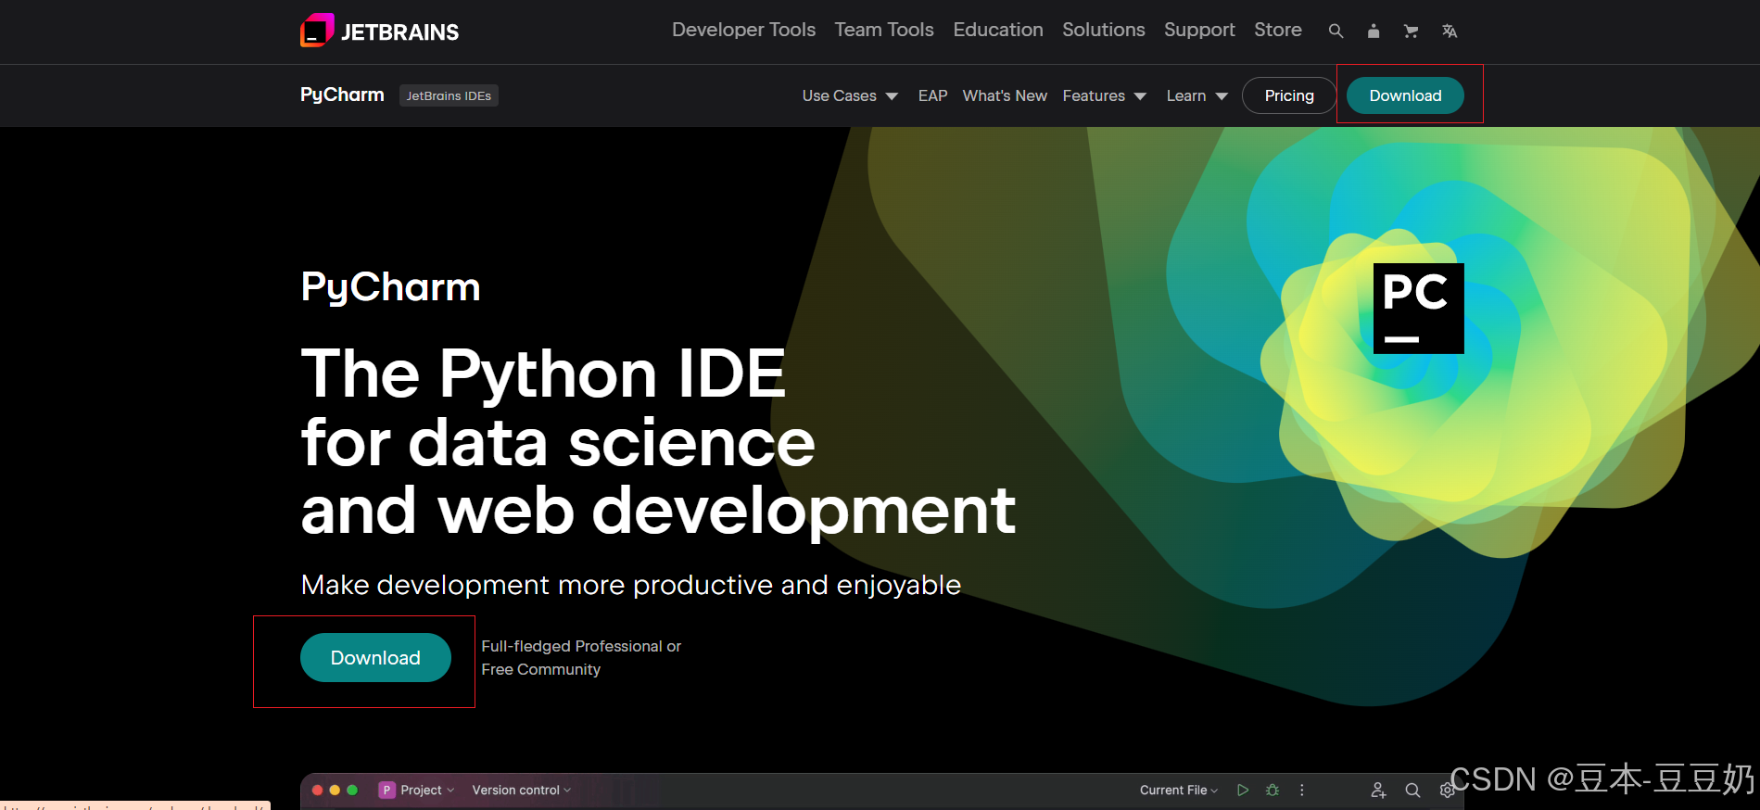The image size is (1760, 810).
Task: Click the PC PyCharm logo tile
Action: (x=1418, y=309)
